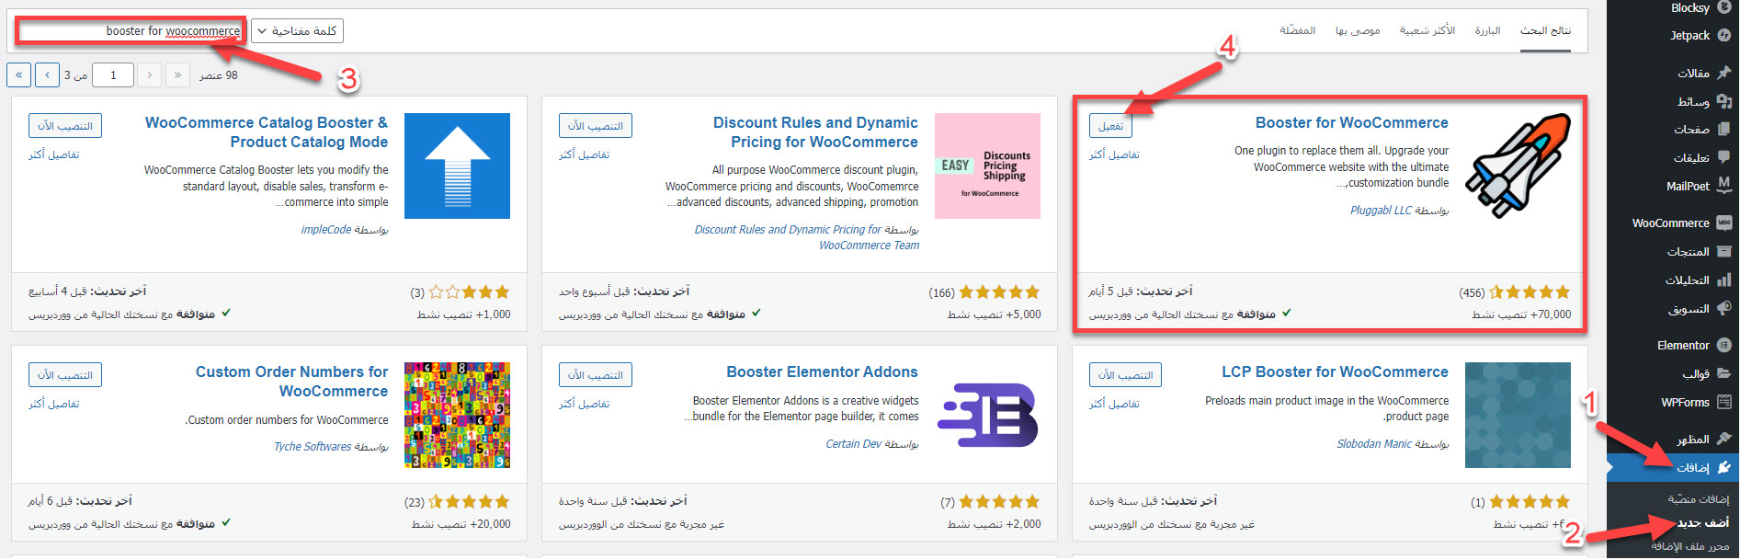Open Custom Order Numbers colorful thumbnail
This screenshot has height=560, width=1740.
click(x=457, y=415)
